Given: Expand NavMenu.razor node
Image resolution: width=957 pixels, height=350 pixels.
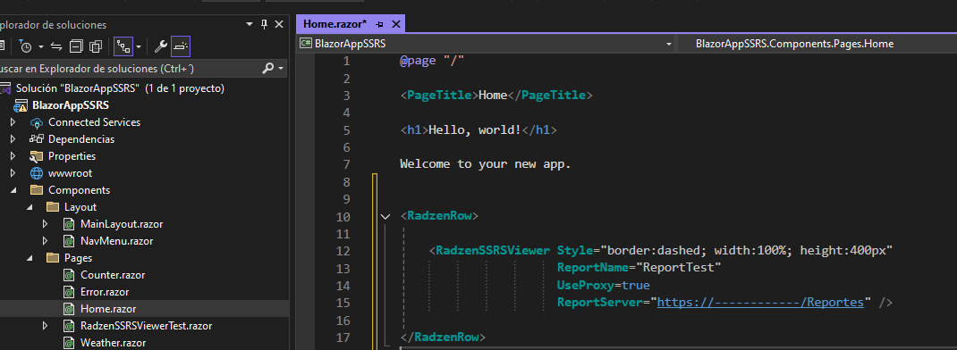Looking at the screenshot, I should click(45, 241).
